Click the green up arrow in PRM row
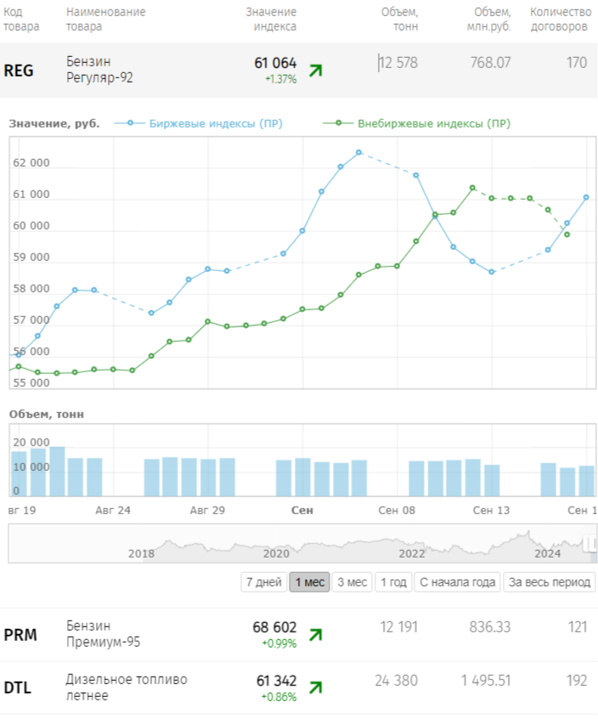Screen dimensions: 598x719 pos(316,635)
